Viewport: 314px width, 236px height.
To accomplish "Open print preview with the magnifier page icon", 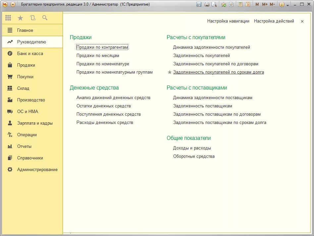I will pos(214,4).
